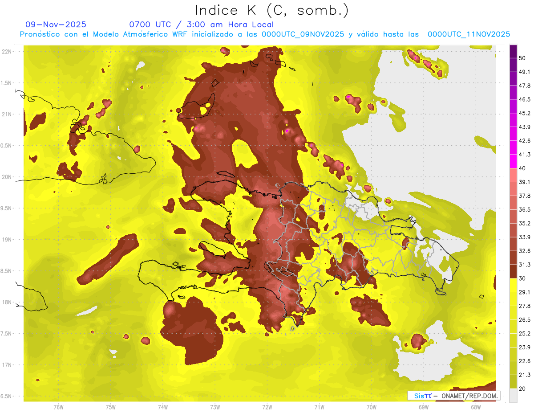Click the "73W" longitude label
Image resolution: width=534 pixels, height=413 pixels.
(215, 407)
